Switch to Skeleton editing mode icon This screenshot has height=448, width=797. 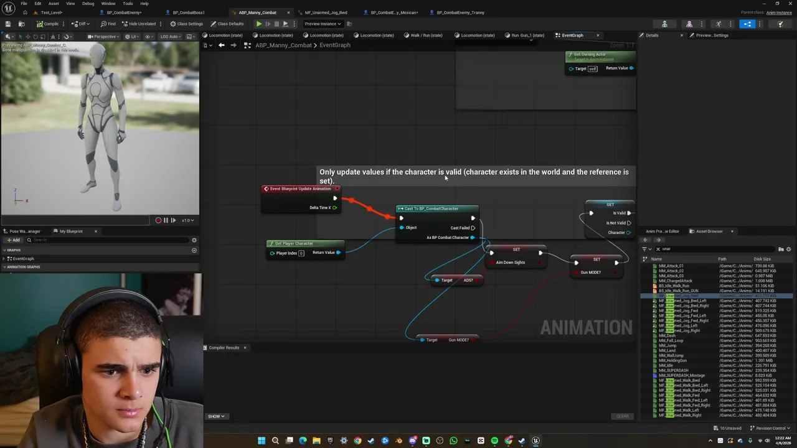pos(664,24)
